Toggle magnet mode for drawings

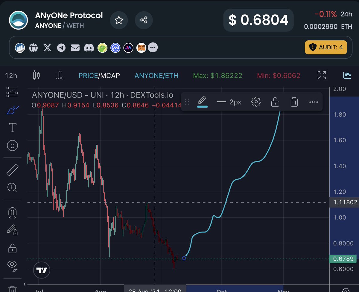(12, 212)
